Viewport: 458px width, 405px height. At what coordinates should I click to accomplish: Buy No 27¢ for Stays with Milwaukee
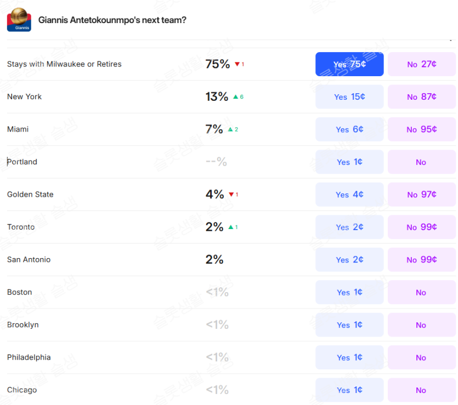point(421,64)
